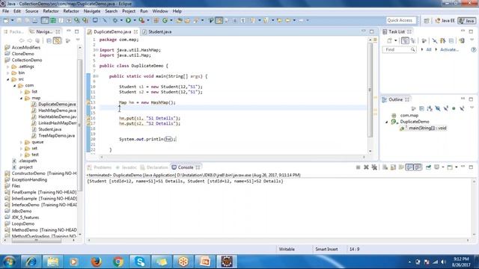Open Skype from the taskbar

click(140, 262)
